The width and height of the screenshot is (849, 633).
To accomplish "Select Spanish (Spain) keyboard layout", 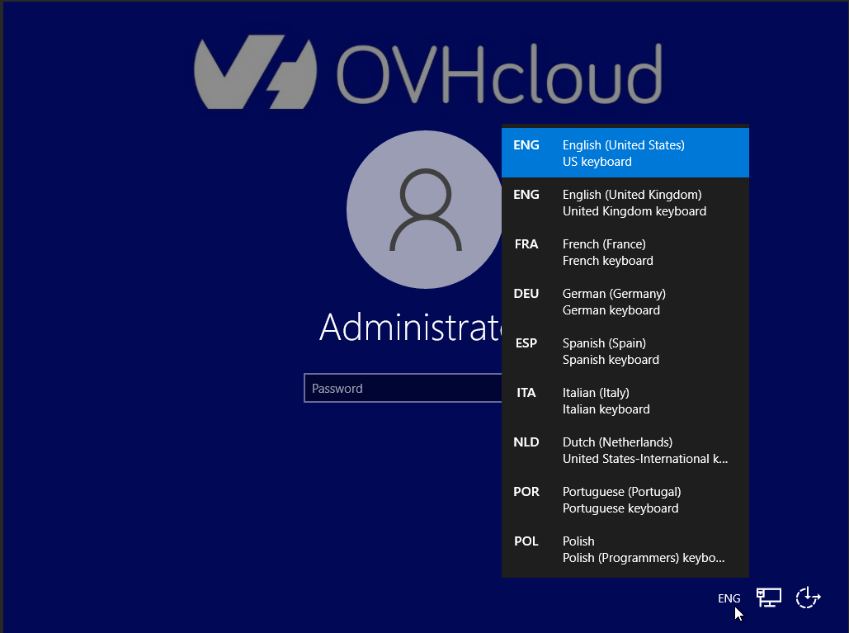I will click(625, 351).
